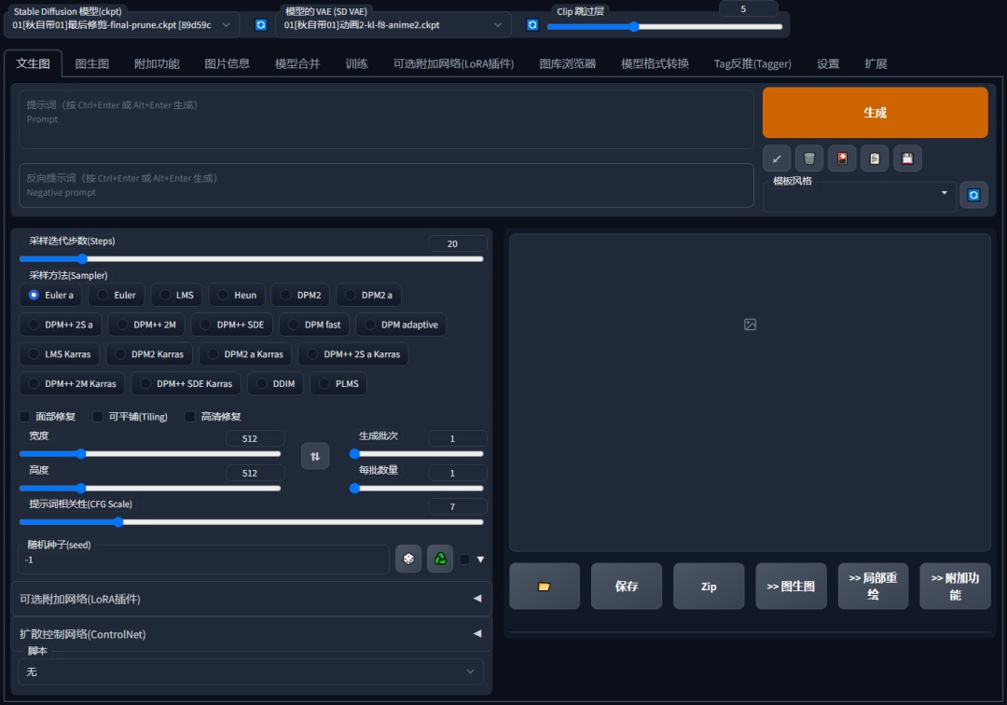This screenshot has width=1007, height=705.
Task: Click the dice icon to randomize seed
Action: coord(407,559)
